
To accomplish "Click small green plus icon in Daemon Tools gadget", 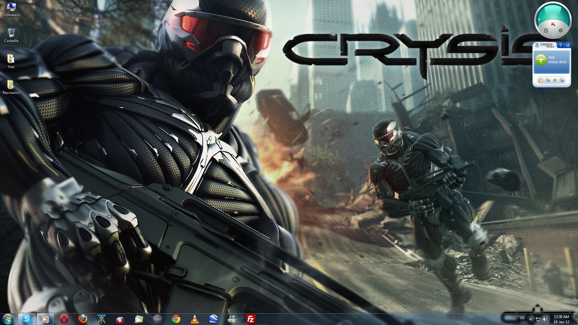I will pyautogui.click(x=555, y=80).
